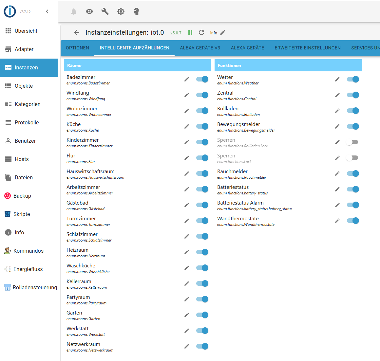This screenshot has height=361, width=380.
Task: Pause the iot.0 instance
Action: point(190,32)
